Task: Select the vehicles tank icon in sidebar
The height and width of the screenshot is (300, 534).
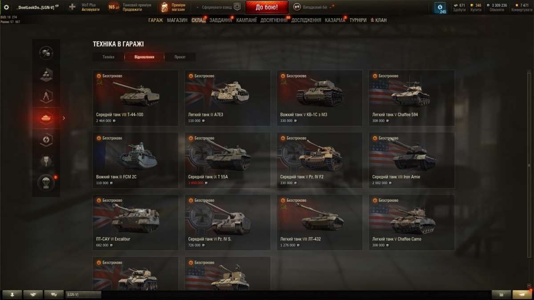Action: pos(46,118)
